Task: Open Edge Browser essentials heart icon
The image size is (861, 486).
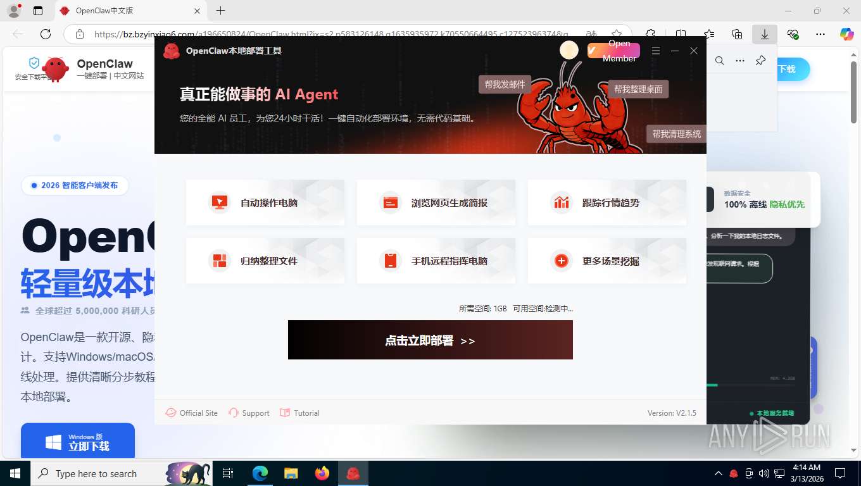Action: pyautogui.click(x=793, y=34)
